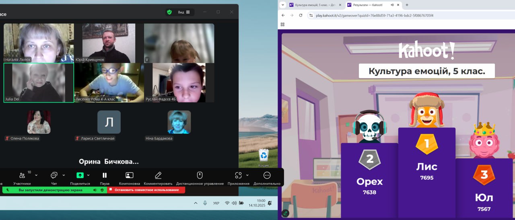Open the Компоновка layout option

(x=129, y=175)
